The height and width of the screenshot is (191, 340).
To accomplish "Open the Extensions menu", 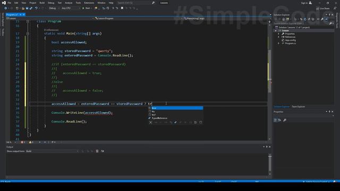I will (89, 3).
